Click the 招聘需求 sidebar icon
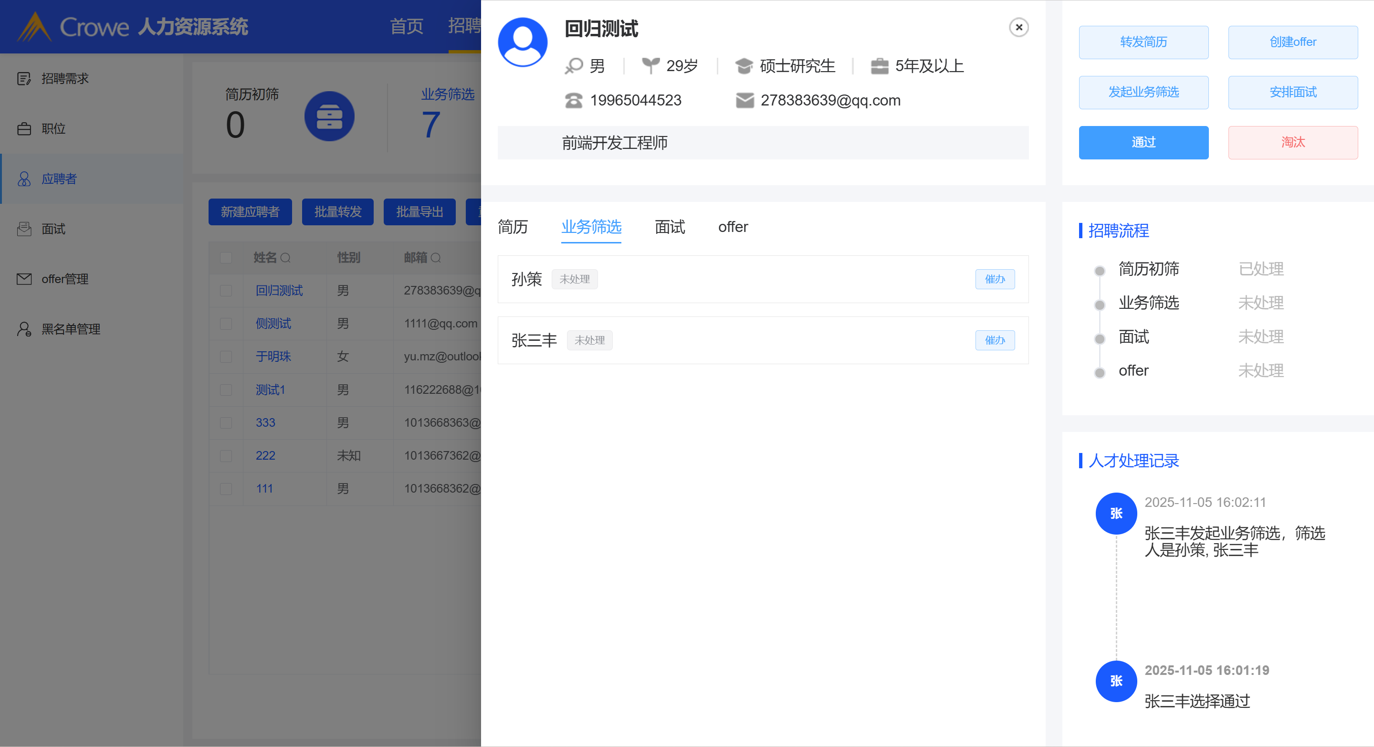 click(24, 78)
